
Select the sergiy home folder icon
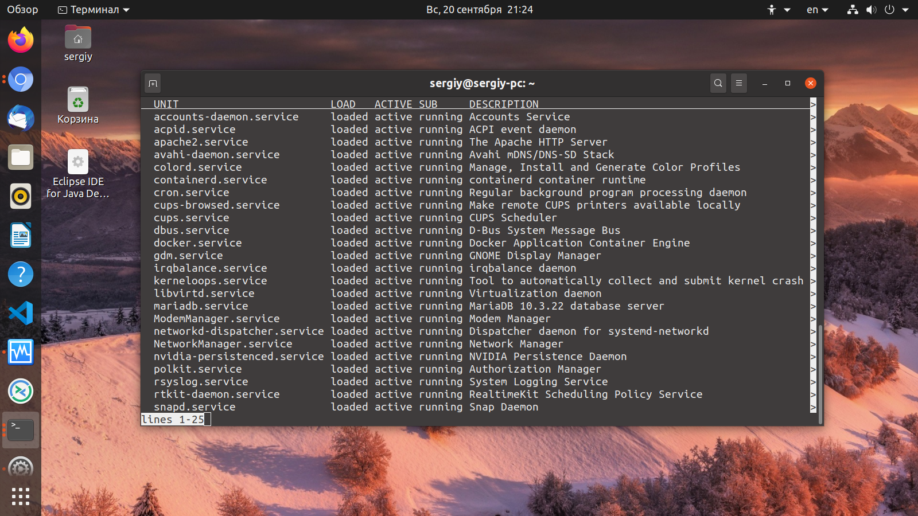[x=78, y=44]
